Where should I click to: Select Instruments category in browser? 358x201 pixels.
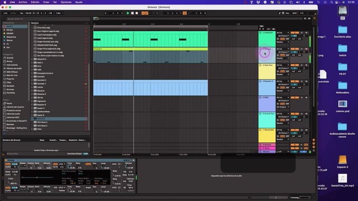(x=12, y=65)
